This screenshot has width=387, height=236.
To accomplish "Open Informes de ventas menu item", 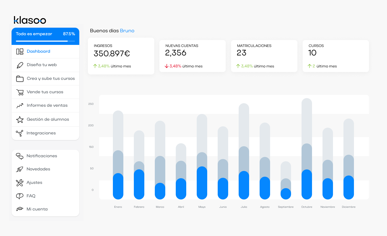I will point(47,105).
